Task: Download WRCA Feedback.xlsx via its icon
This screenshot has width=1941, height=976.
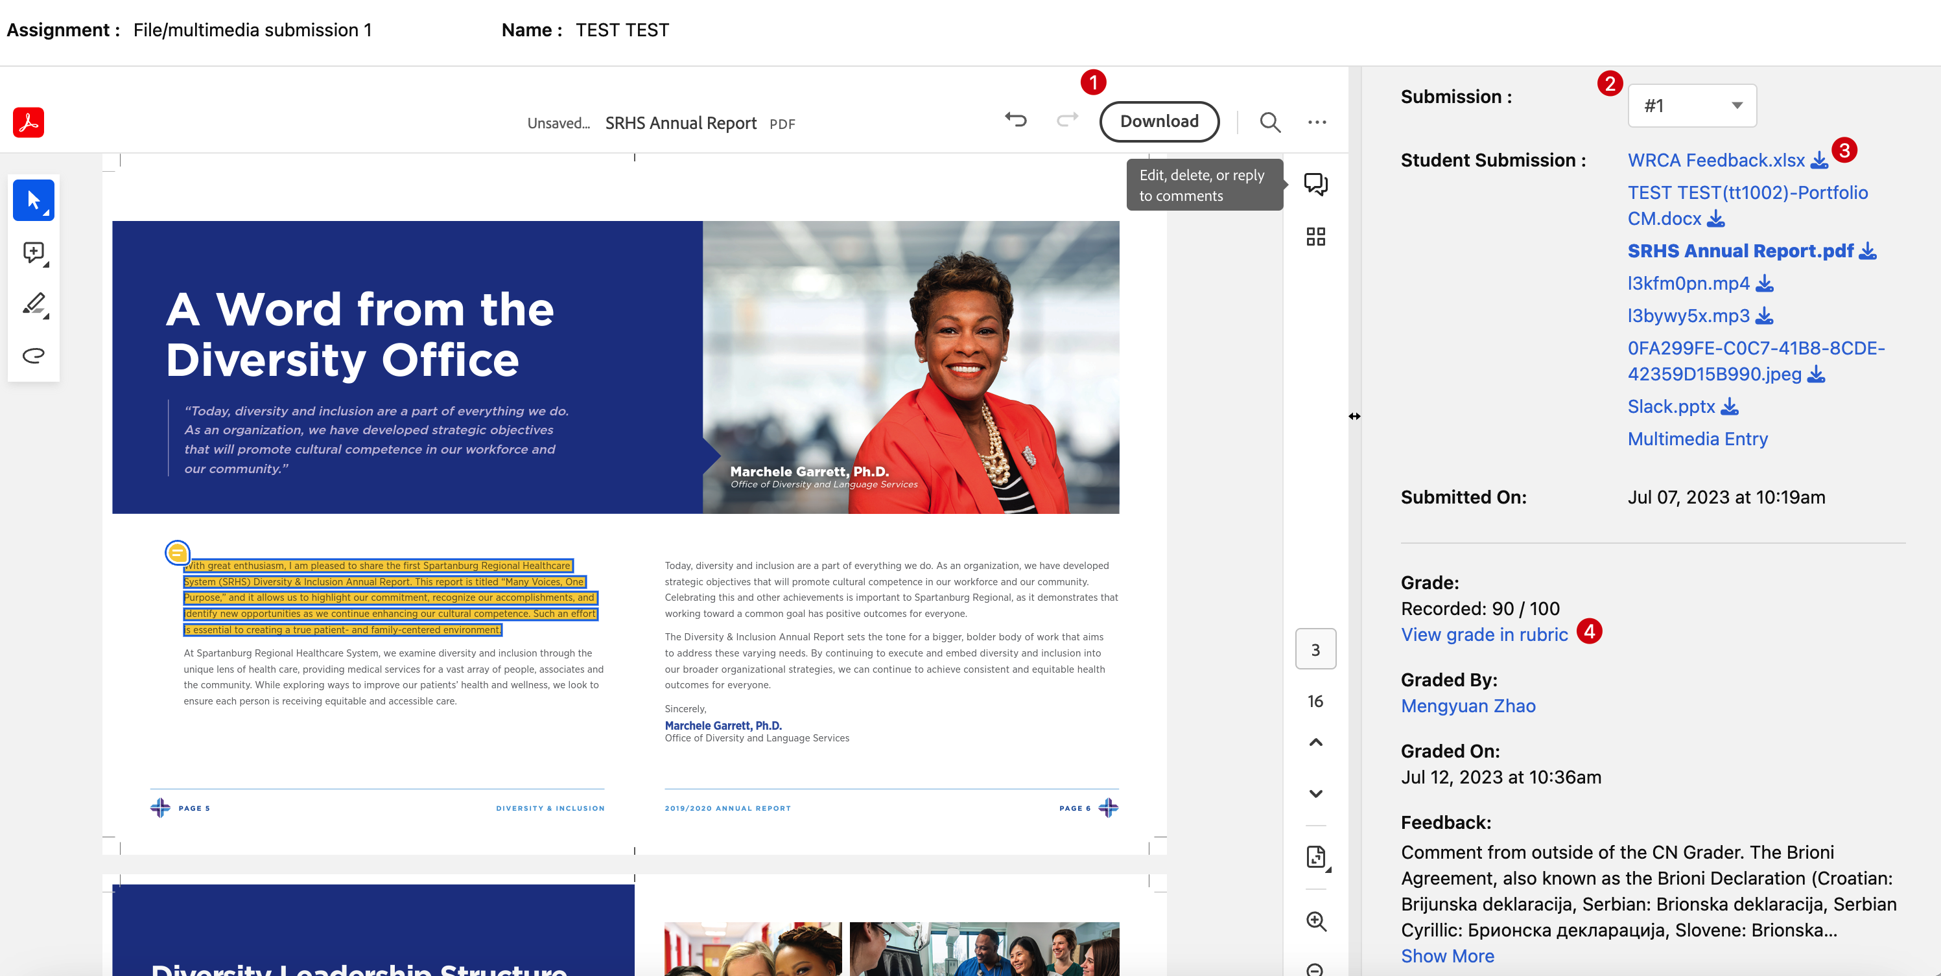Action: pos(1819,161)
